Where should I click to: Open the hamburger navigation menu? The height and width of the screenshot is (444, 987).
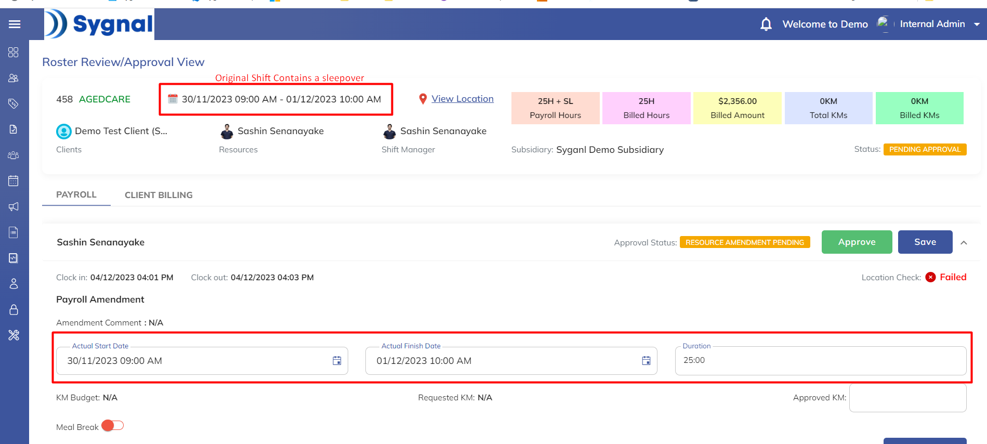[15, 24]
